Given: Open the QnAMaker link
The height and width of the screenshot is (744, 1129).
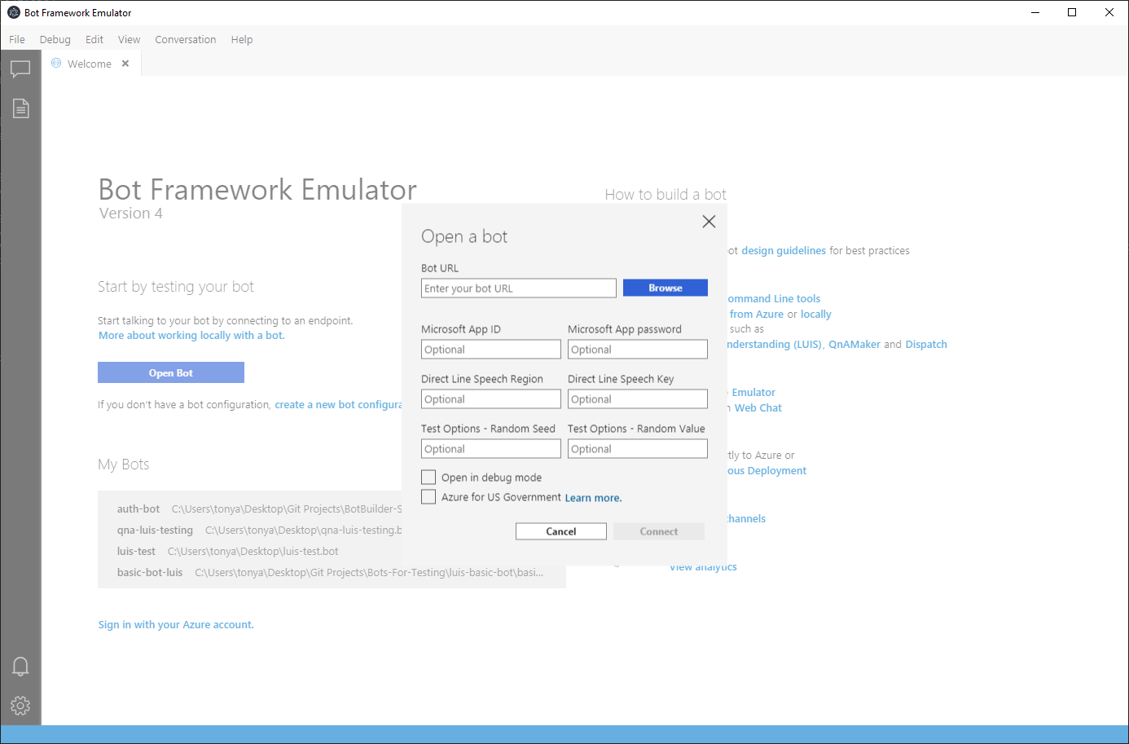Looking at the screenshot, I should [854, 344].
